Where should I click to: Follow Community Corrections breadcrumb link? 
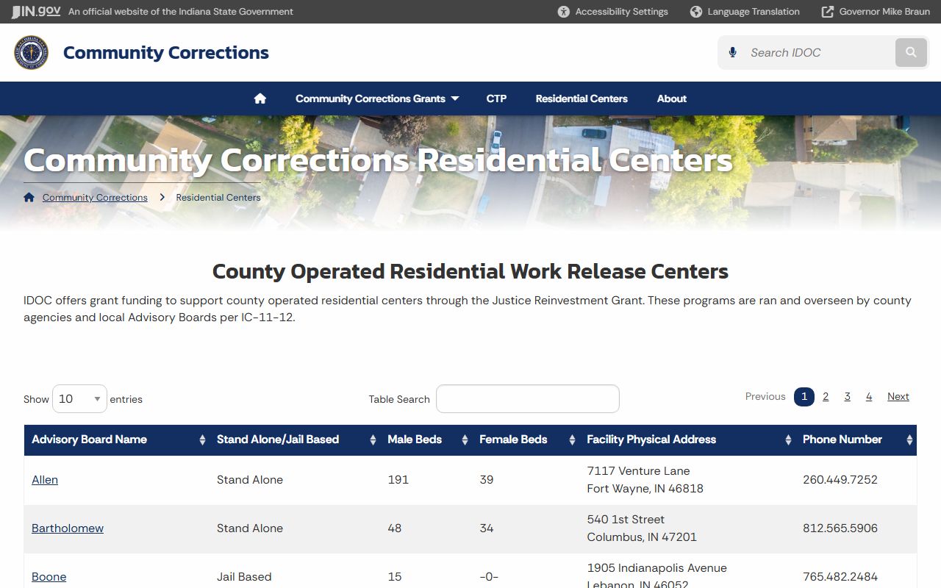pos(95,198)
